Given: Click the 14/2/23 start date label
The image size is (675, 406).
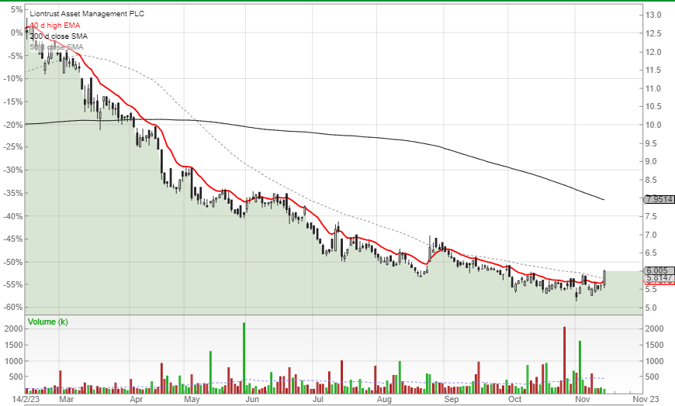Looking at the screenshot, I should click(x=26, y=399).
